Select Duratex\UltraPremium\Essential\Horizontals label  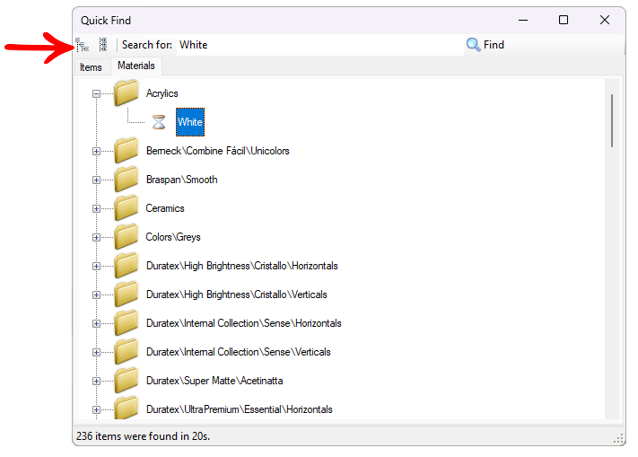[x=240, y=409]
